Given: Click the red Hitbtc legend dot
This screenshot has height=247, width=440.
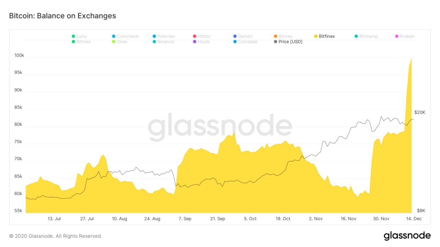Looking at the screenshot, I should click(195, 36).
